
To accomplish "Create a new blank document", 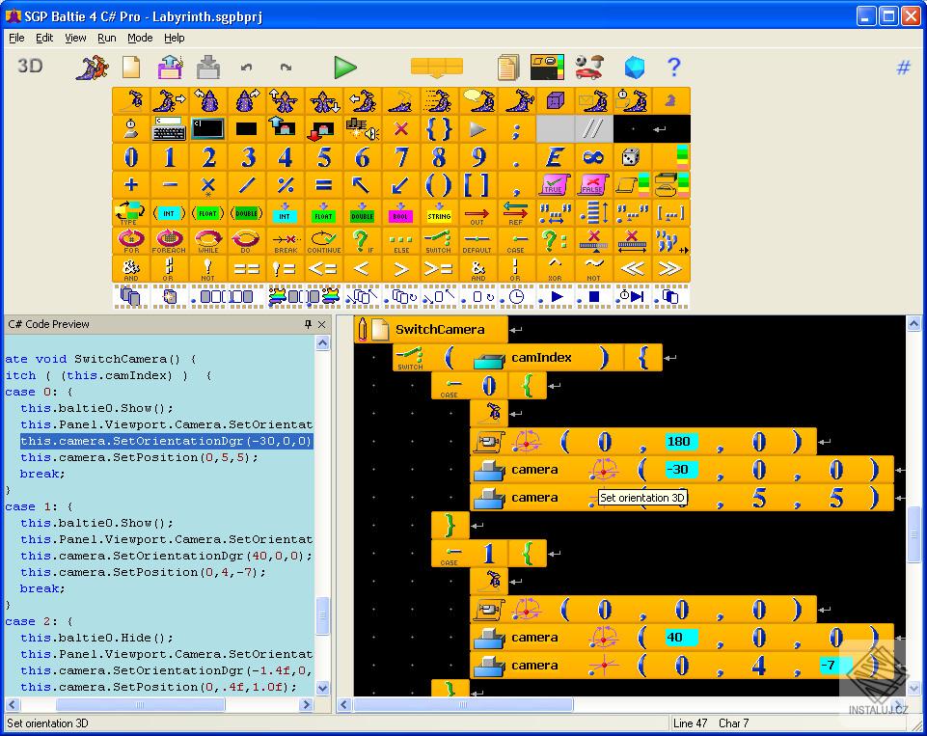I will 131,67.
